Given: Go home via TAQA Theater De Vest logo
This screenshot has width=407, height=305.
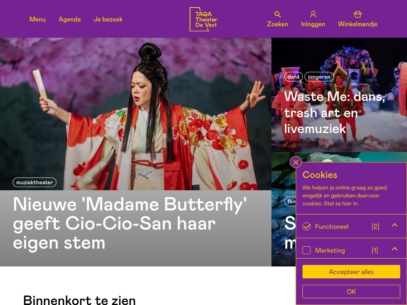Looking at the screenshot, I should pyautogui.click(x=203, y=19).
